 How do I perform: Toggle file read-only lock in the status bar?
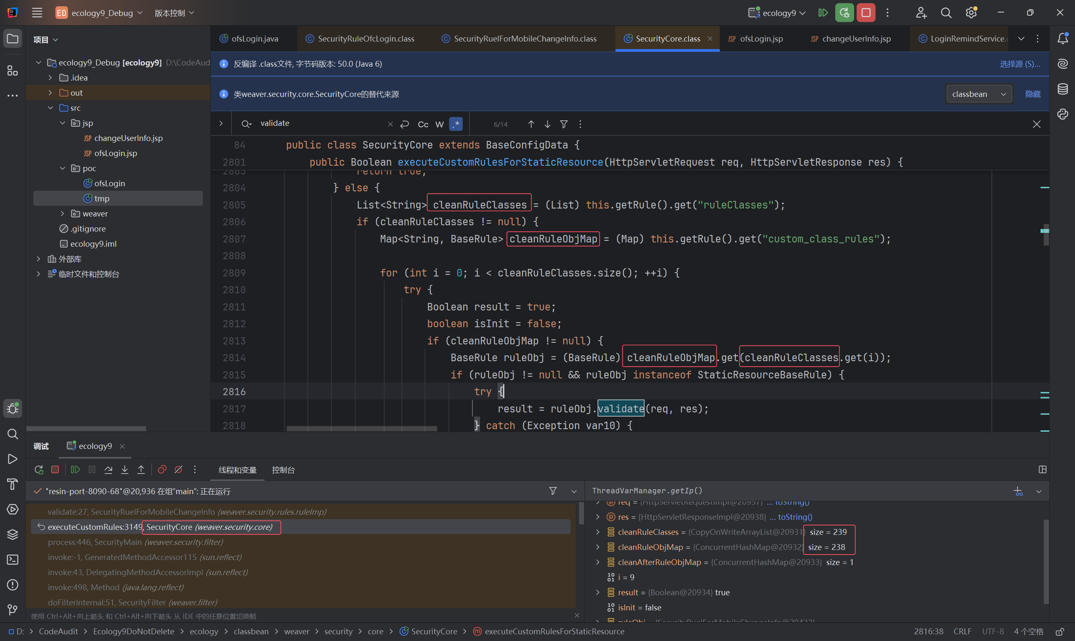pyautogui.click(x=1059, y=631)
